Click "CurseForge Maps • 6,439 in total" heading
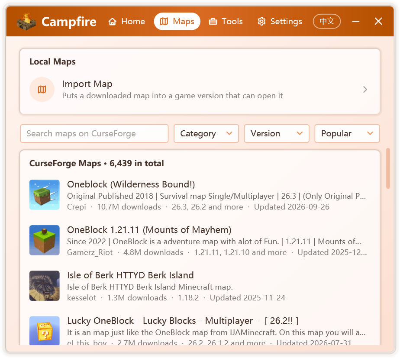Image resolution: width=400 pixels, height=358 pixels. pyautogui.click(x=97, y=163)
